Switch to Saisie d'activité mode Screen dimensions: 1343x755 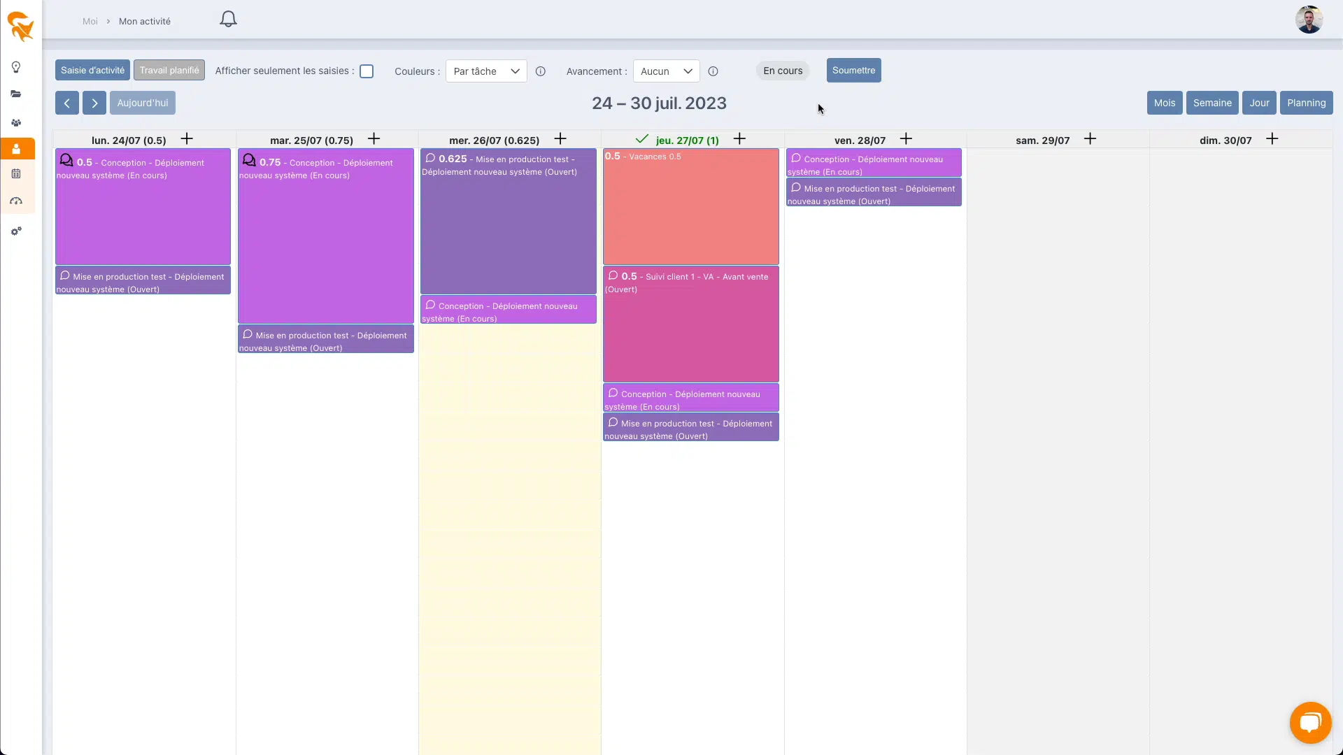(92, 70)
